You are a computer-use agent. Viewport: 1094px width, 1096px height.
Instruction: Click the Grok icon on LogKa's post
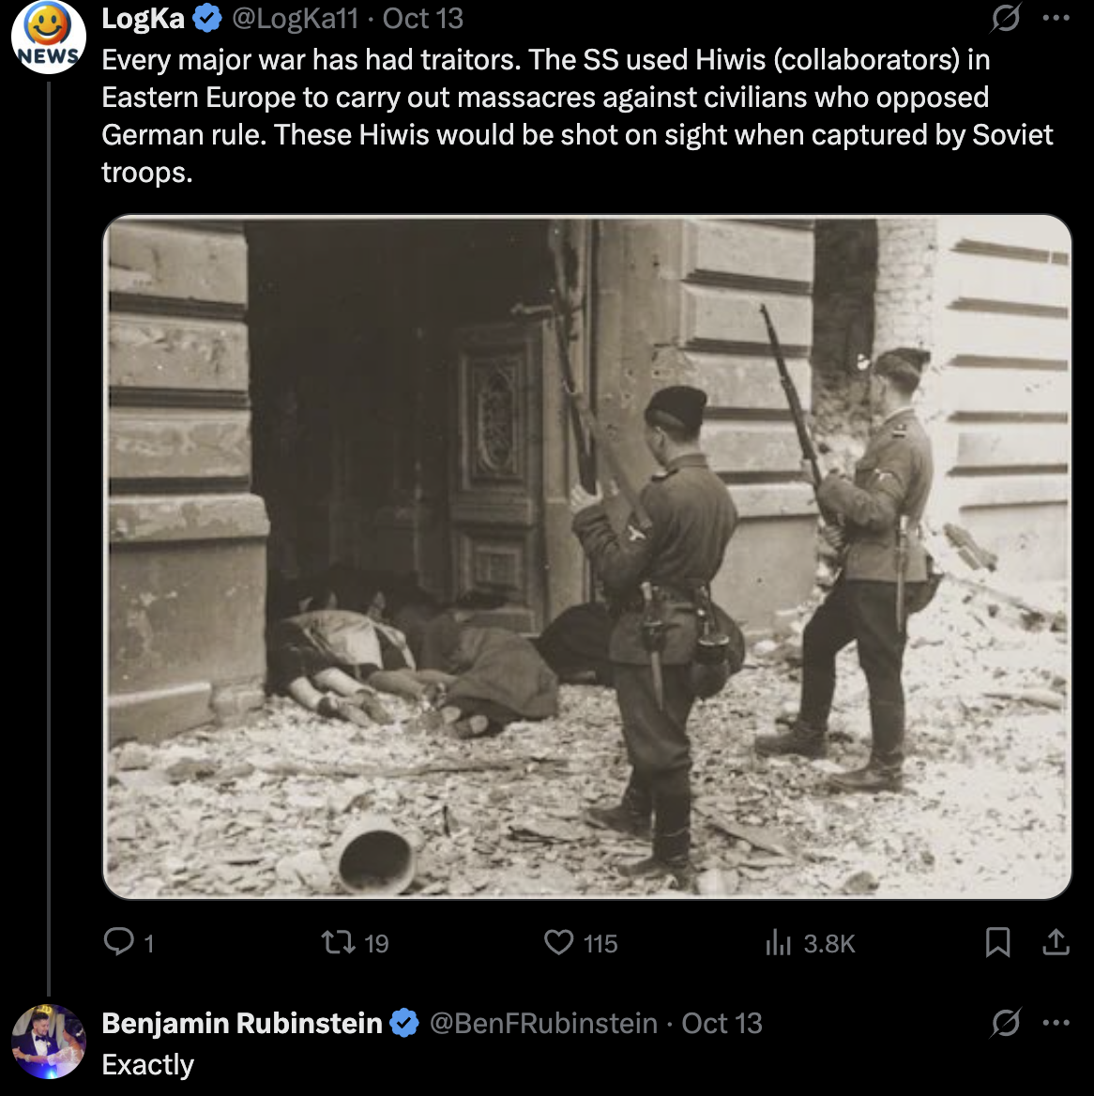click(1006, 18)
